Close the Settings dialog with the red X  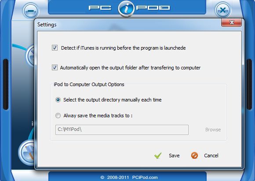[x=231, y=22]
